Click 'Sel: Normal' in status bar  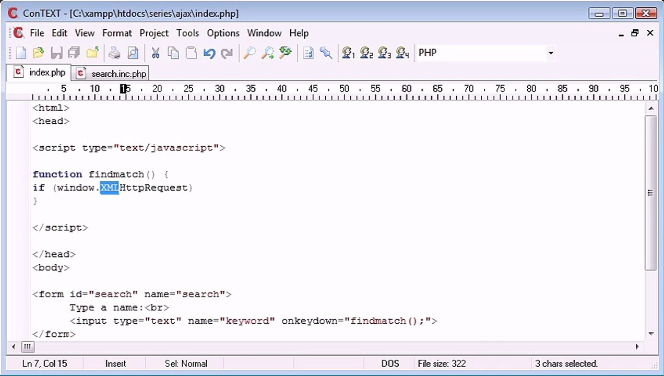point(186,363)
